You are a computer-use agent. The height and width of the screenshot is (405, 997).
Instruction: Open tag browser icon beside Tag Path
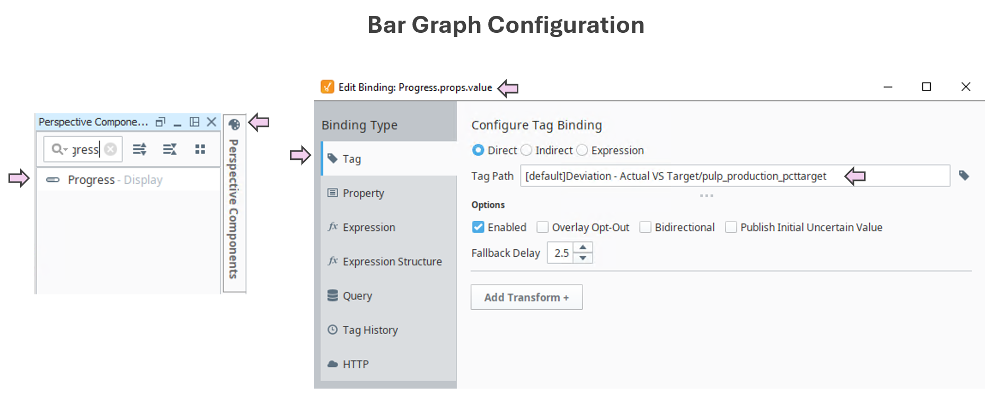[964, 175]
